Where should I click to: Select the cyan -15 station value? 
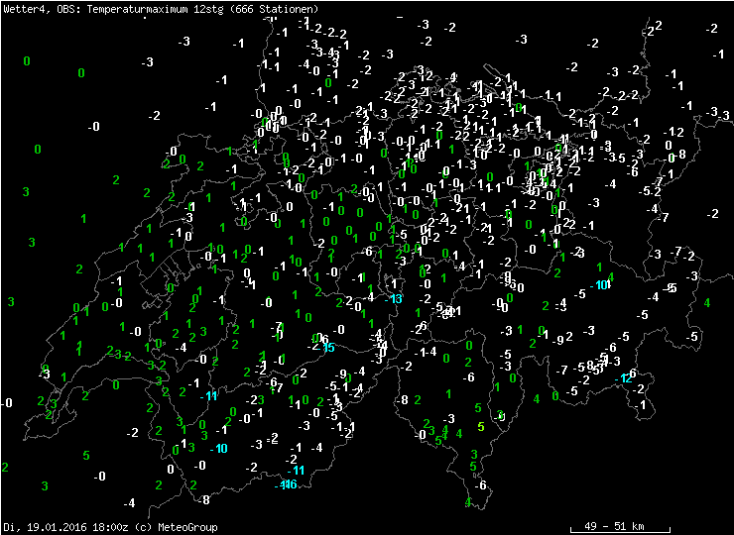[327, 348]
